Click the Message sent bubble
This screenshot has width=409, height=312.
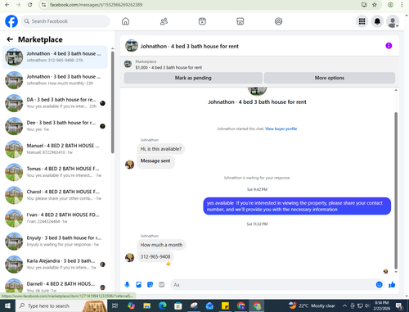point(155,161)
